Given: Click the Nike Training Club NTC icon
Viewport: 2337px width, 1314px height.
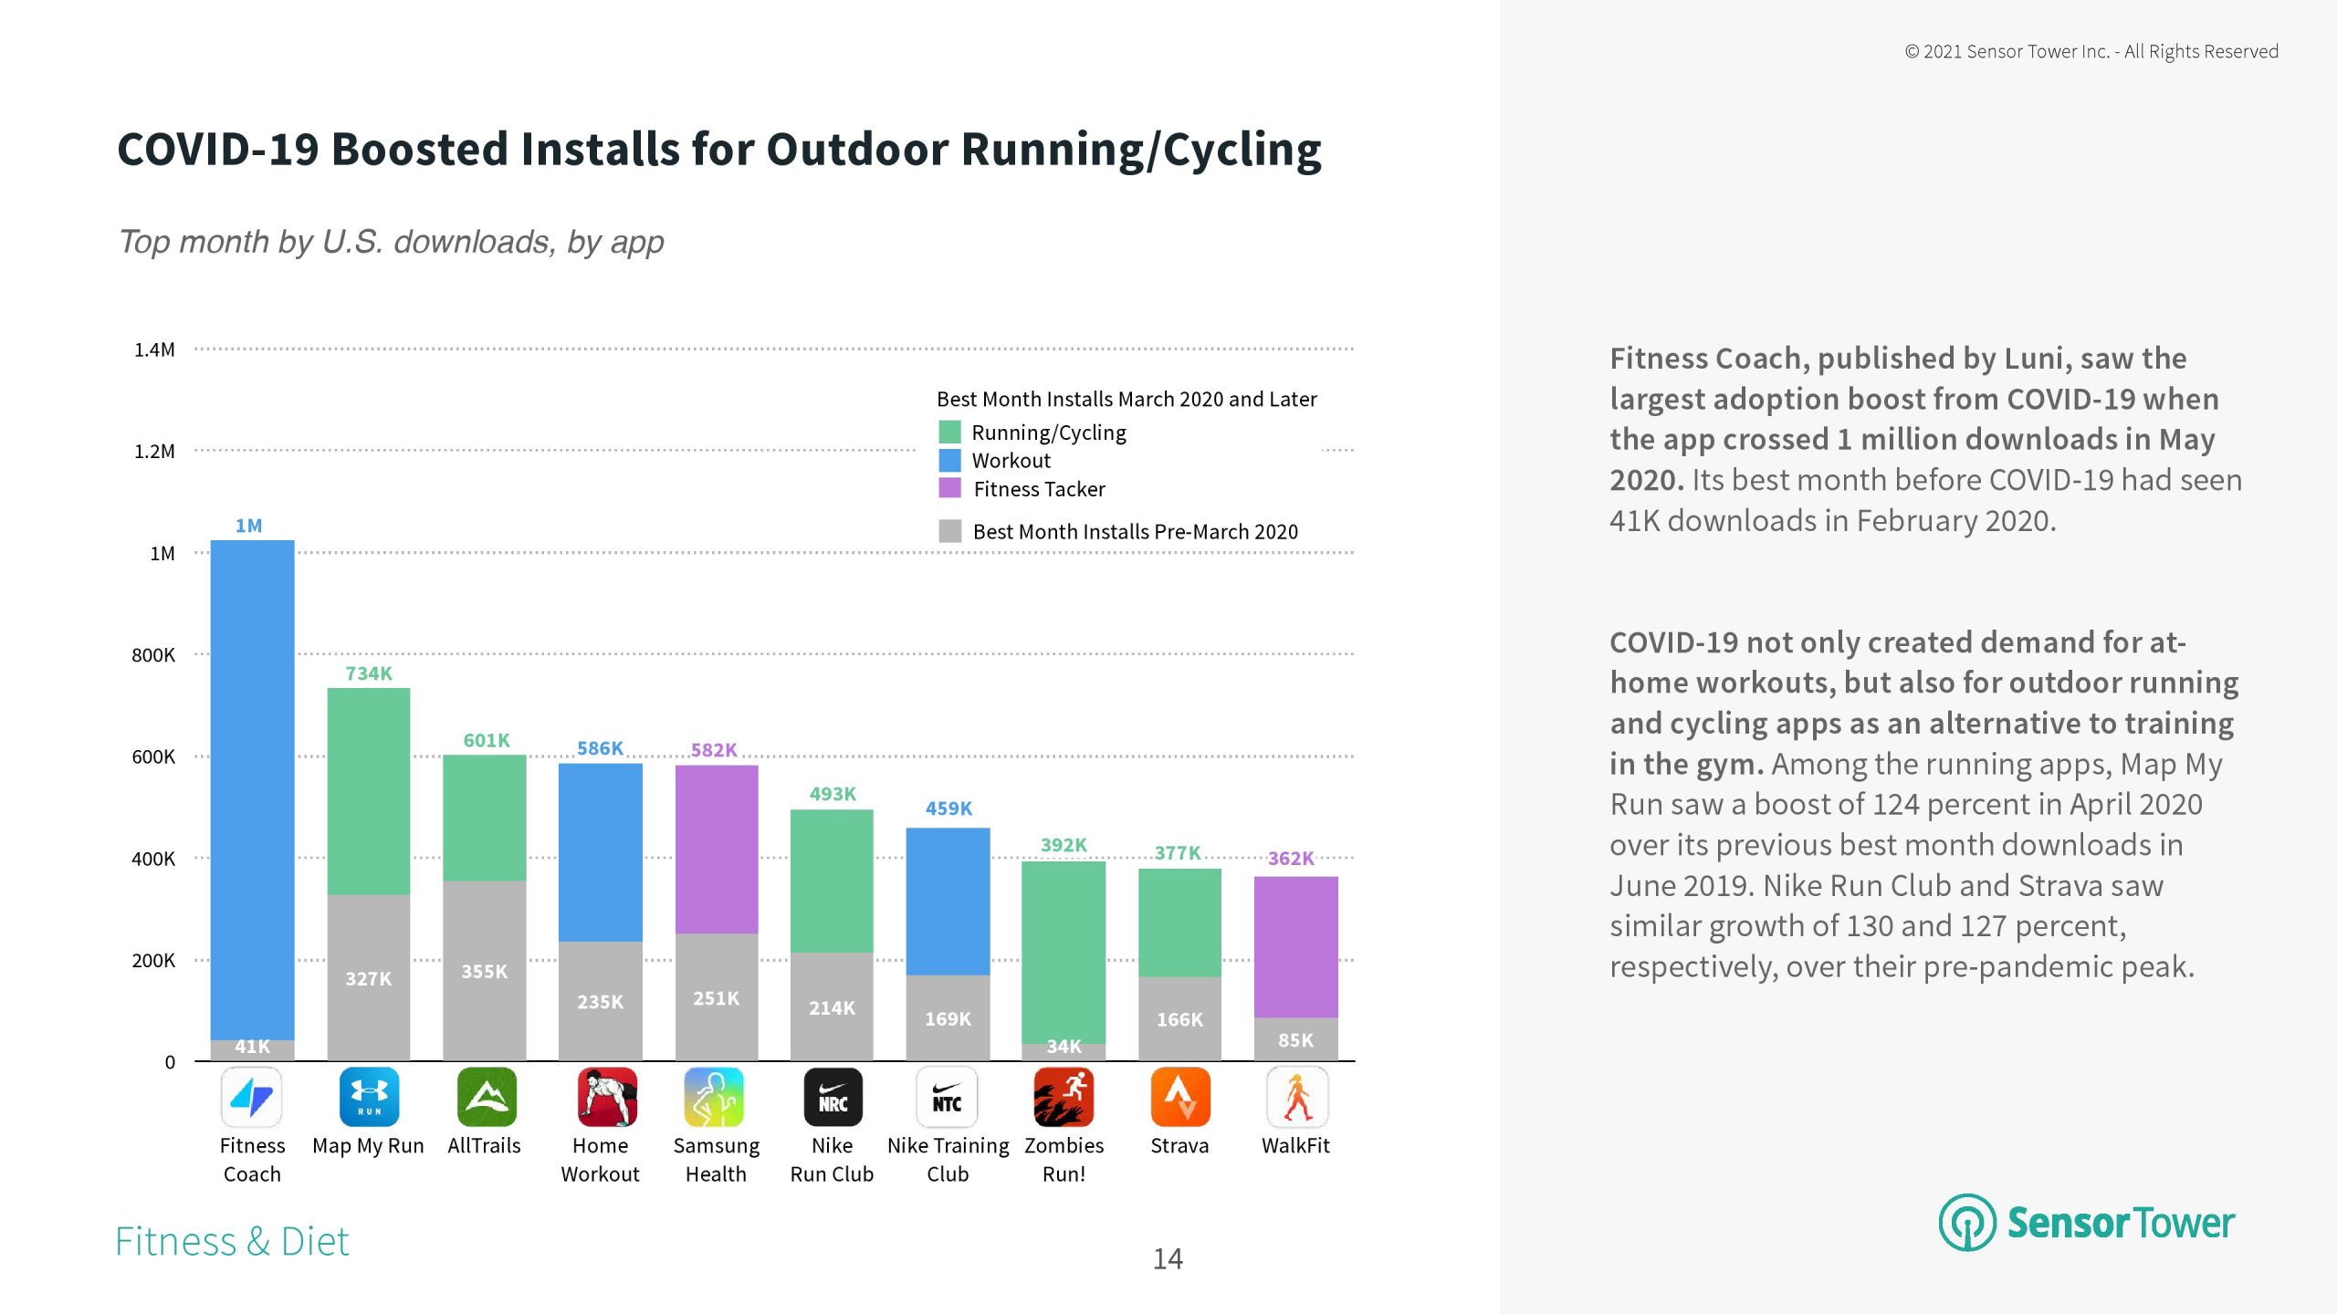Looking at the screenshot, I should pos(947,1098).
